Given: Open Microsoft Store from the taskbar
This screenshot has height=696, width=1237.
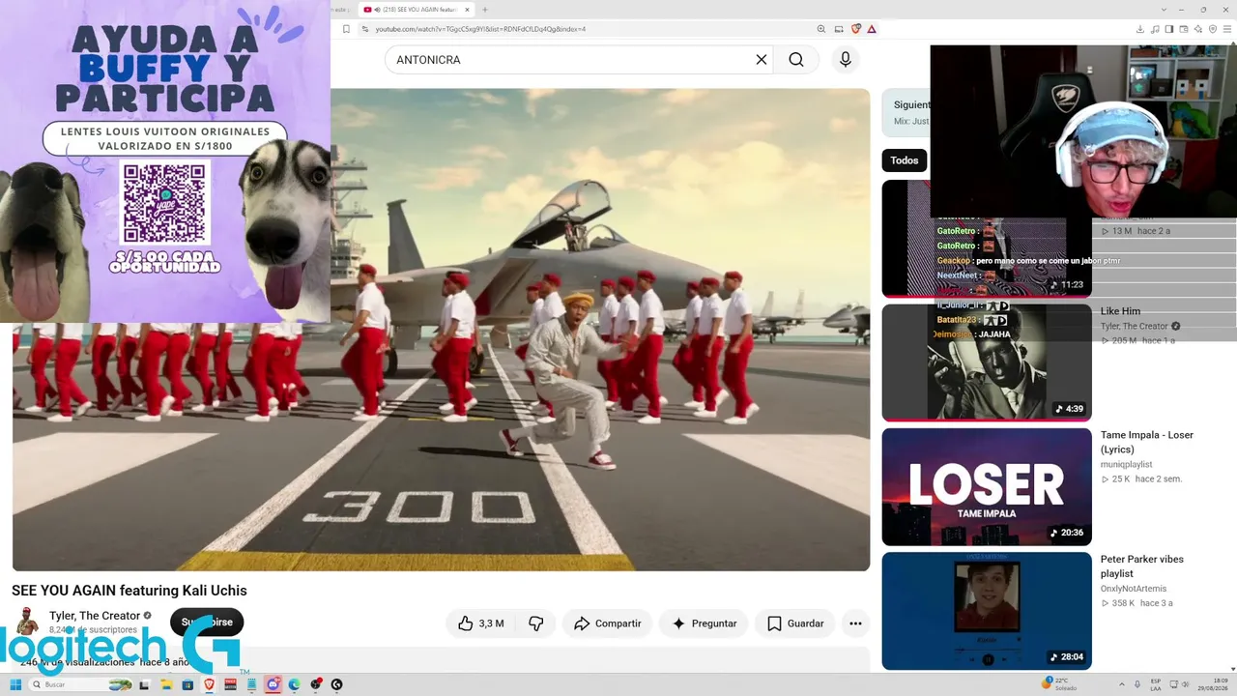Looking at the screenshot, I should pos(187,684).
